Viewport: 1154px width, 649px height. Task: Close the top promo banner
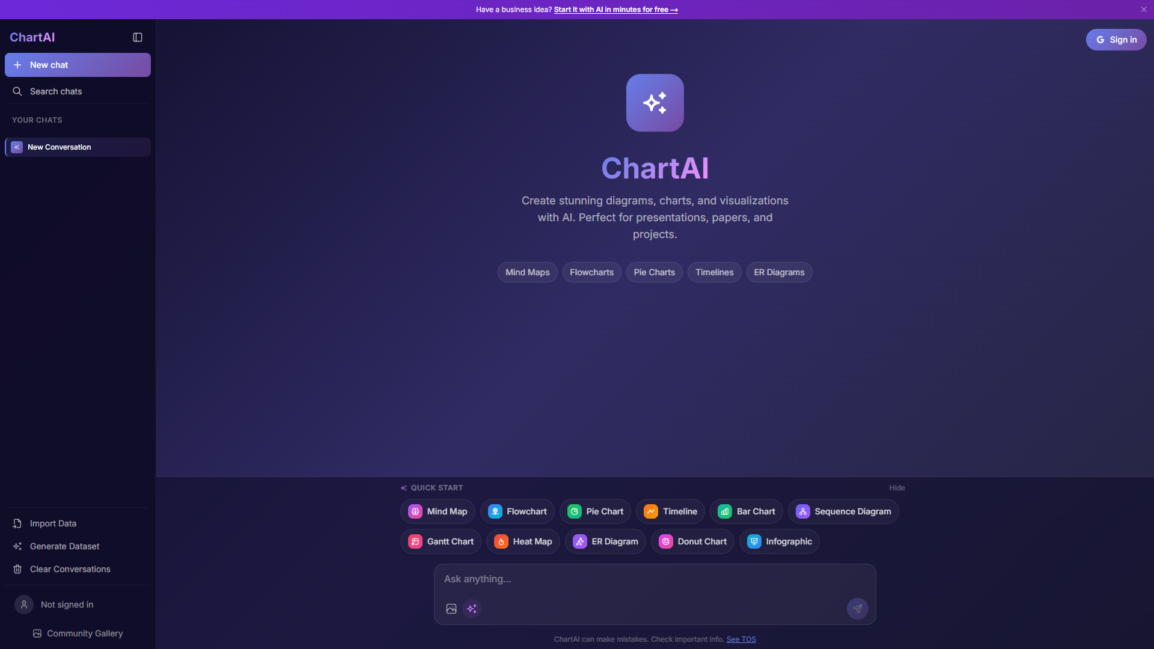[1144, 10]
